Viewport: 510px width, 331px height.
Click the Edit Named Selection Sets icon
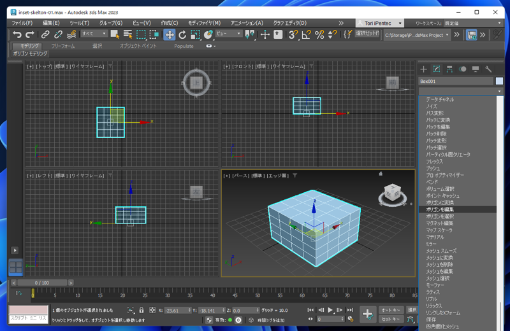click(347, 34)
